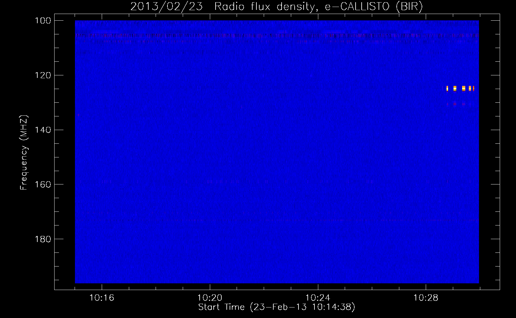
Task: Click the faint purple burst near 130 MHz
Action: tap(457, 104)
